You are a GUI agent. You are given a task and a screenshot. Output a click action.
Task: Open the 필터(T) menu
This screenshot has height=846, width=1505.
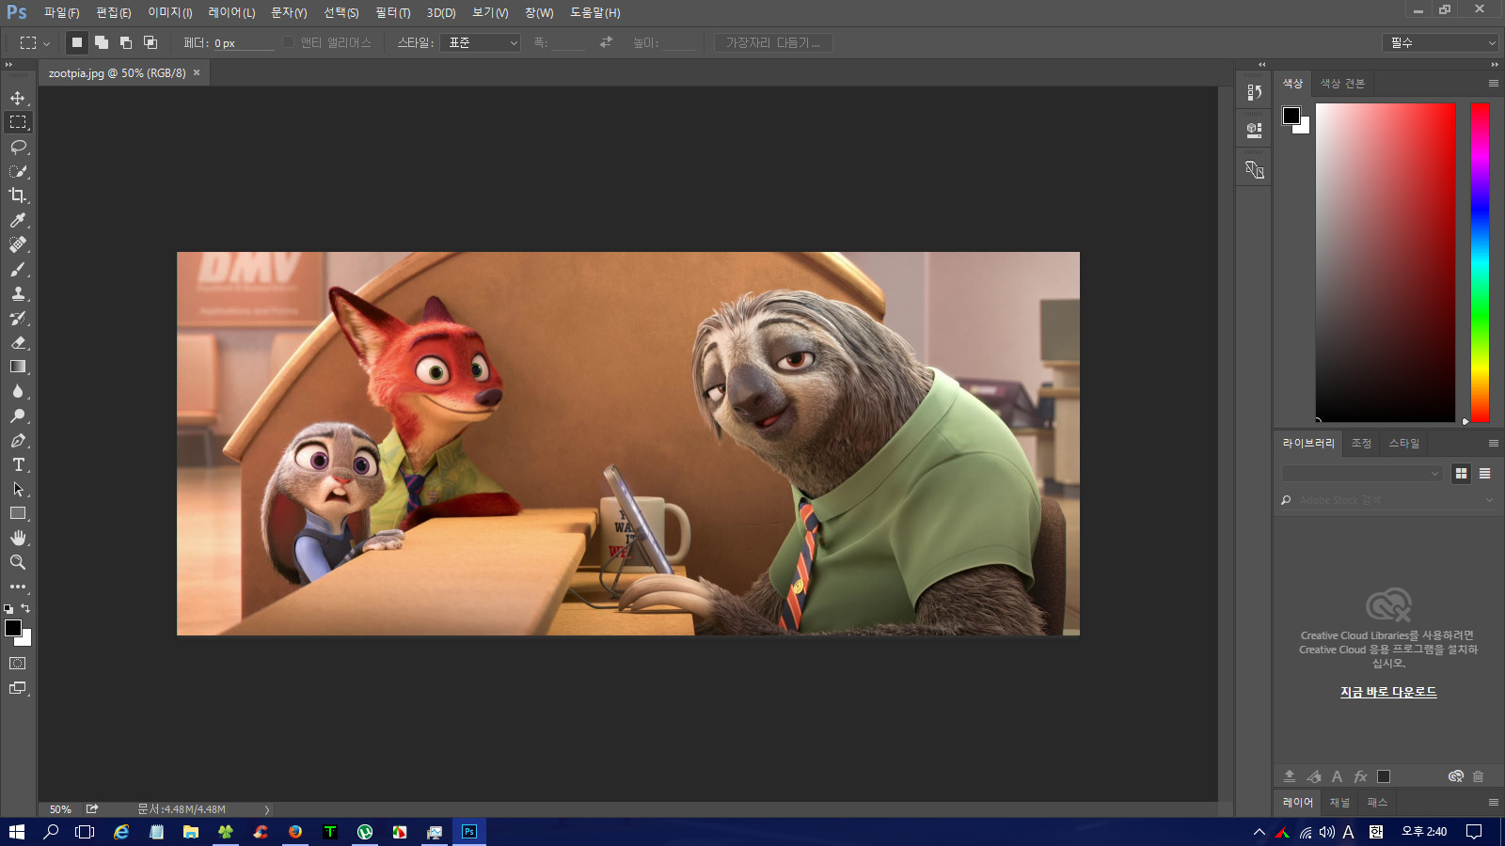393,13
